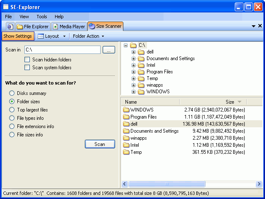Click the browse "..." button
Viewport: 265px width, 199px height.
tap(109, 50)
